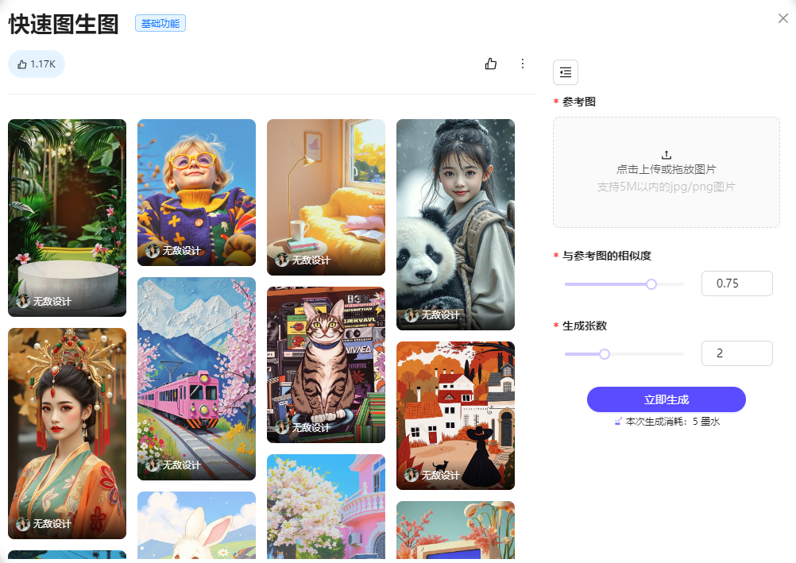Click 无敌设计 avatar on the yellow glasses child image
This screenshot has height=563, width=796.
pyautogui.click(x=153, y=251)
